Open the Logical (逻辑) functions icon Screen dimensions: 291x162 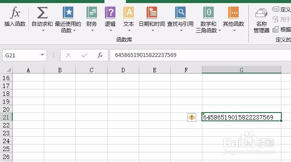click(110, 13)
